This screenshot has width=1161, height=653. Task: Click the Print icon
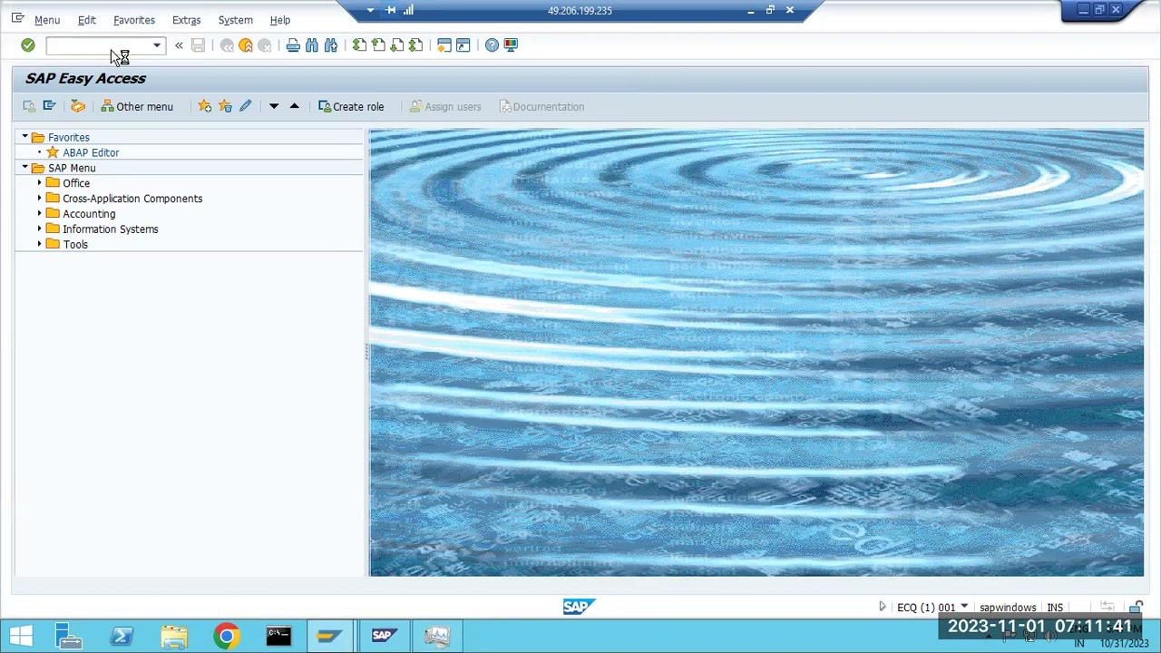tap(293, 45)
